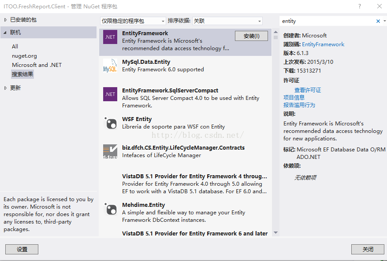Click the biz.dfch LifeCycleManager package icon
Screen dimensions: 387x261
[x=110, y=151]
